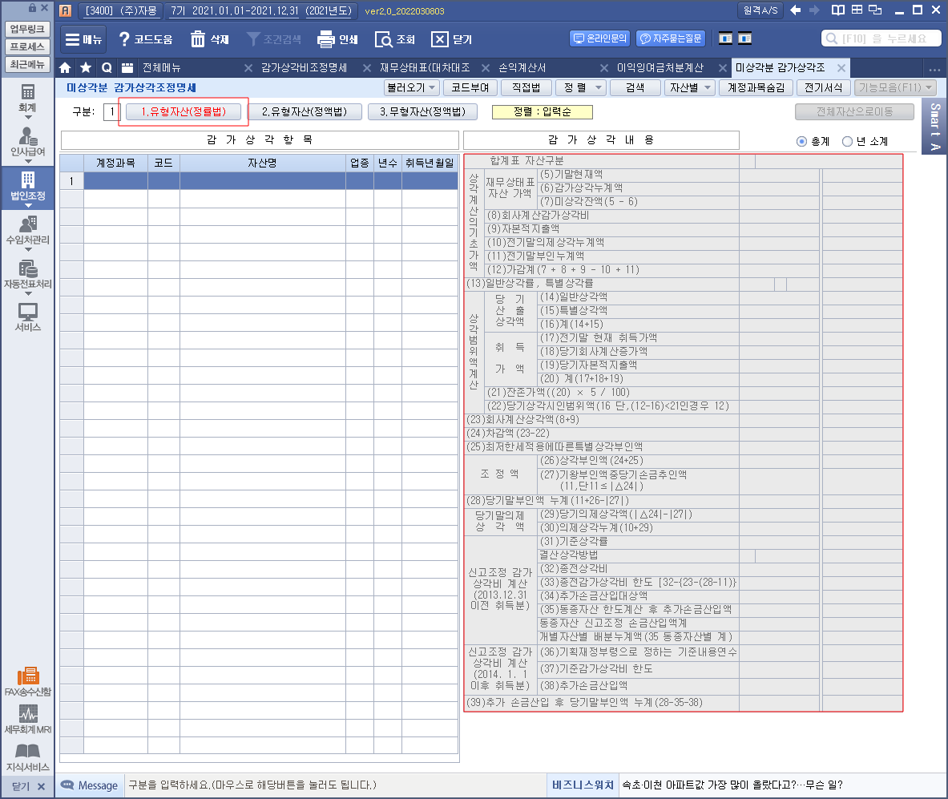
Task: Switch to 감가상각비조정명세 tab
Action: coord(304,68)
